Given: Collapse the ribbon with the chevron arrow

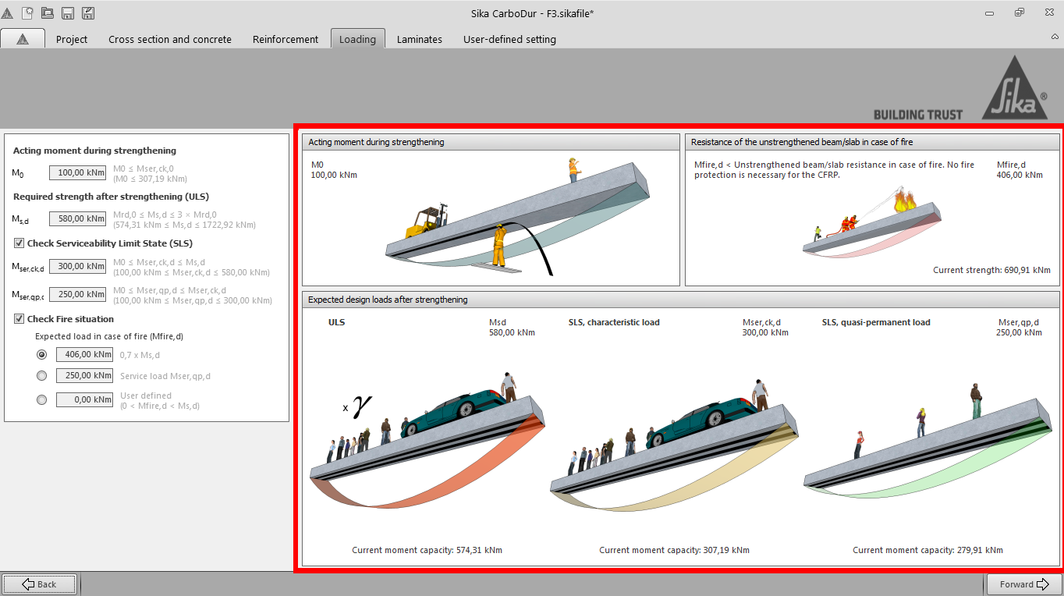Looking at the screenshot, I should coord(1055,37).
